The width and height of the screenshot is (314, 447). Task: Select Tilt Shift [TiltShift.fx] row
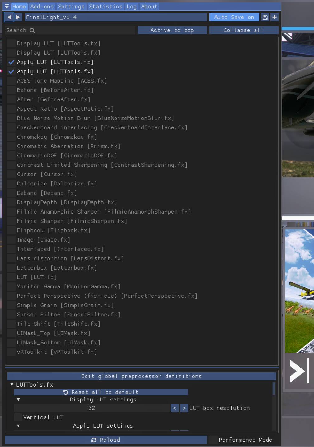(59, 324)
